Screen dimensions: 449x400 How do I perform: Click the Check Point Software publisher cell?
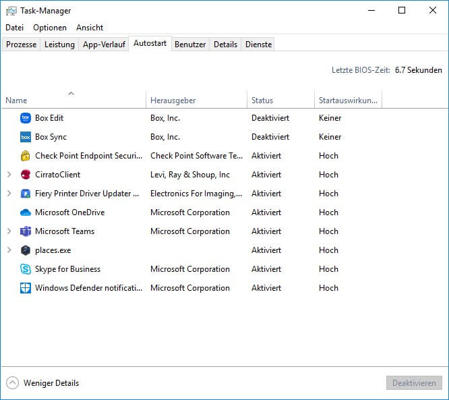[196, 156]
